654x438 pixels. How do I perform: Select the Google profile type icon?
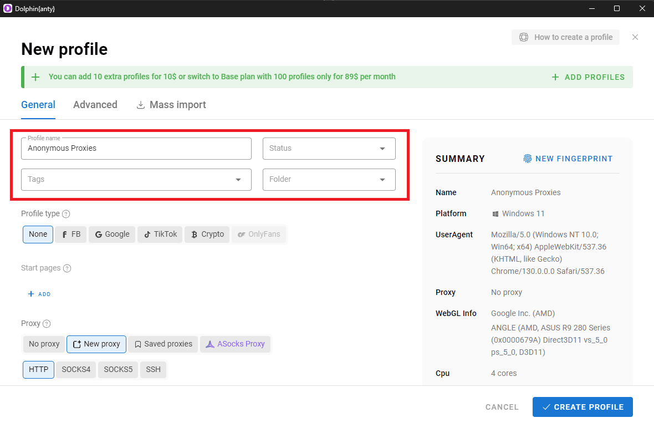111,234
